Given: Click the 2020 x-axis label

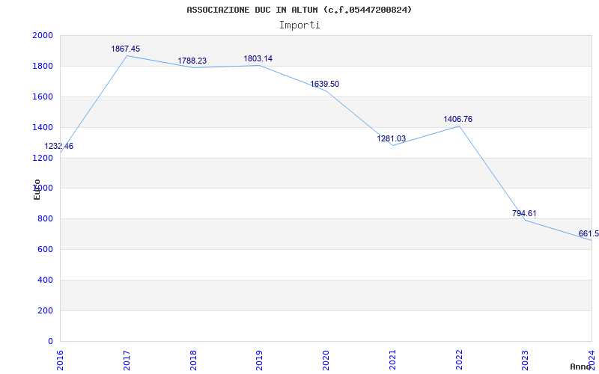Looking at the screenshot, I should 326,361.
